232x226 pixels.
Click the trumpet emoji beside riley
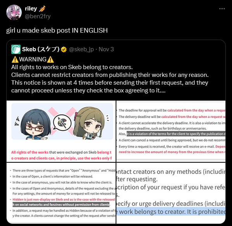pyautogui.click(x=42, y=9)
